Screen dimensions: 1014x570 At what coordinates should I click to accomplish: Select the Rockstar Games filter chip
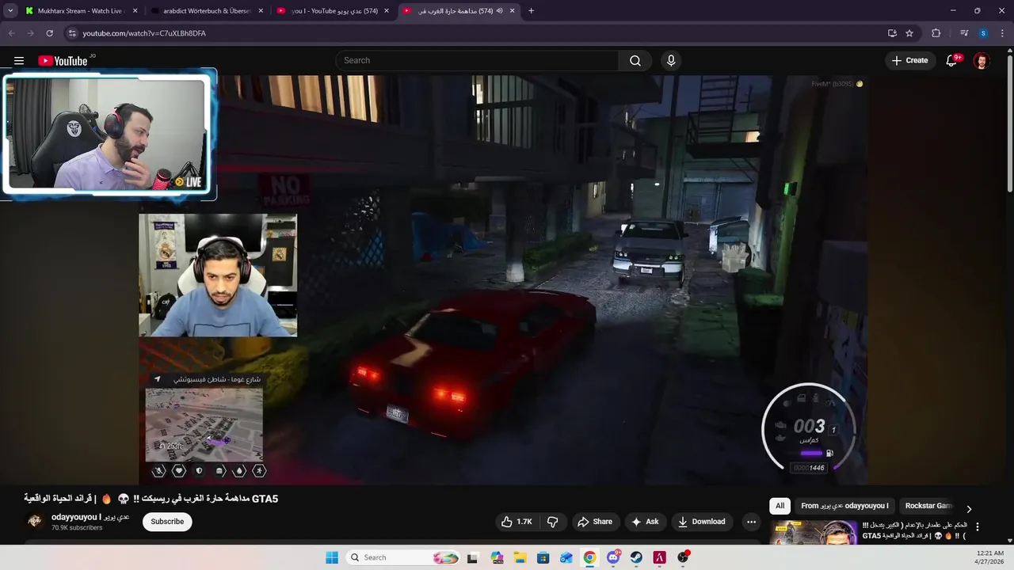[x=928, y=506]
